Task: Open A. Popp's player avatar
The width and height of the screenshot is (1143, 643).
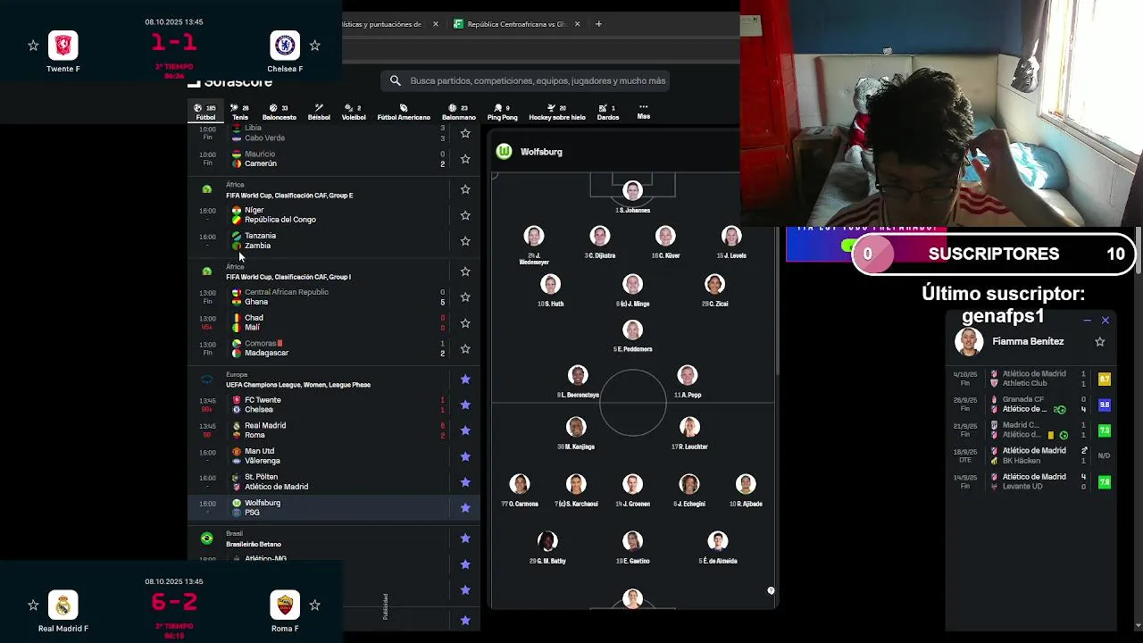Action: pos(687,375)
